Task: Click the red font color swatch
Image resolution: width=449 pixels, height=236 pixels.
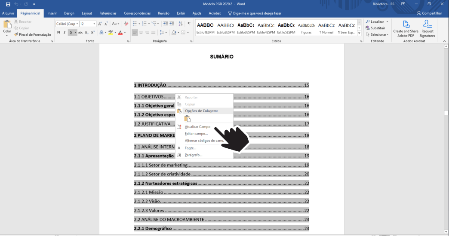Action: tap(120, 32)
